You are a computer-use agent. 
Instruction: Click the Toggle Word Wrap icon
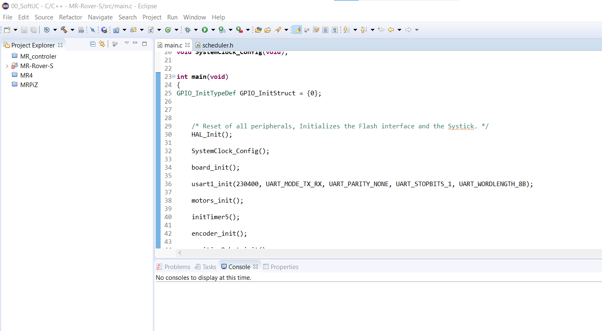(x=316, y=30)
